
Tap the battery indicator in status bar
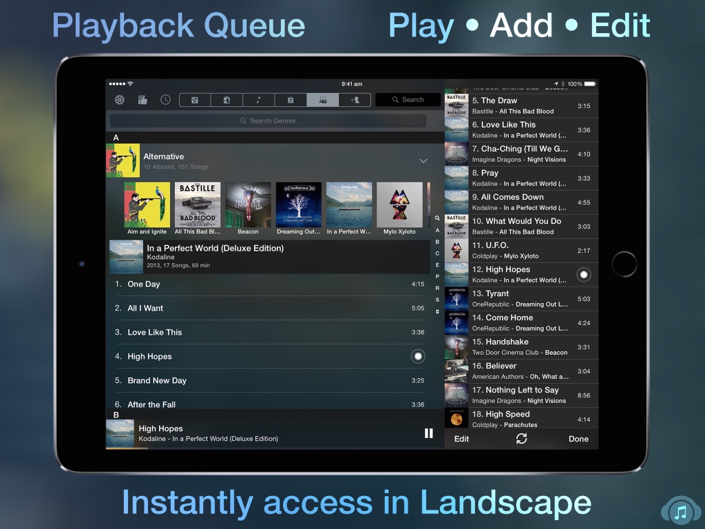pyautogui.click(x=590, y=84)
